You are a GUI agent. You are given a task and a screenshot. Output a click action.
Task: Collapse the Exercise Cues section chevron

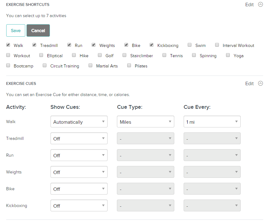click(260, 83)
